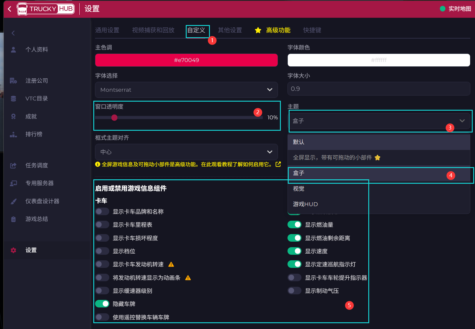This screenshot has height=329, width=475.
Task: Switch to 快捷键 tab
Action: coord(312,30)
